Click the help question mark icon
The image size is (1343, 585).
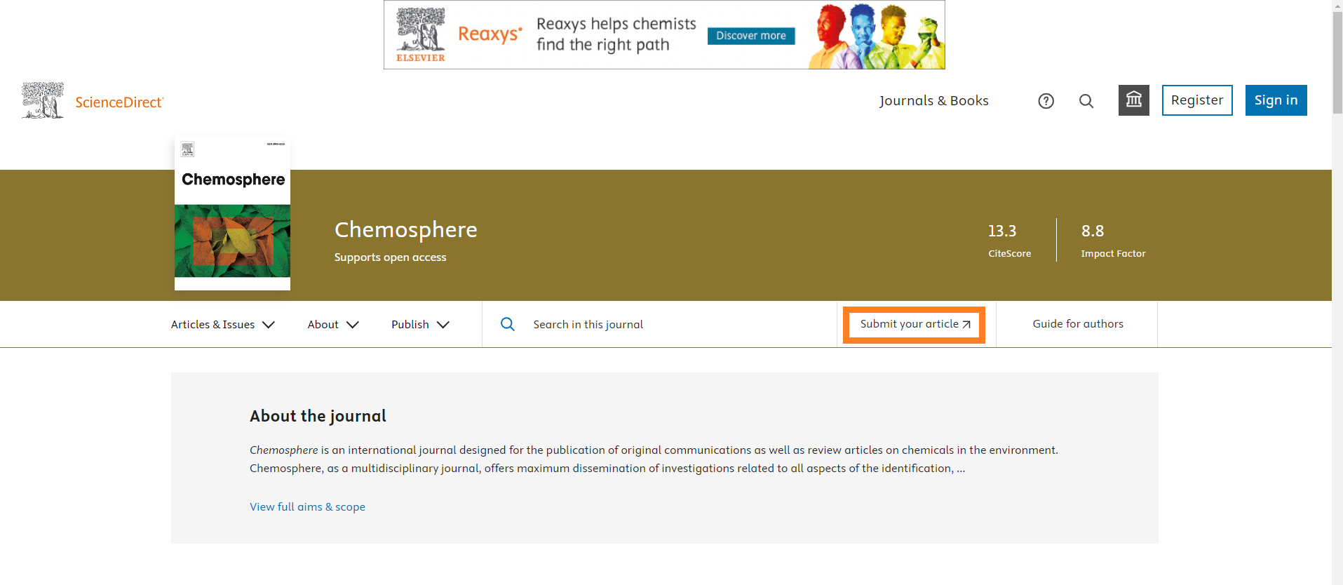(1046, 101)
